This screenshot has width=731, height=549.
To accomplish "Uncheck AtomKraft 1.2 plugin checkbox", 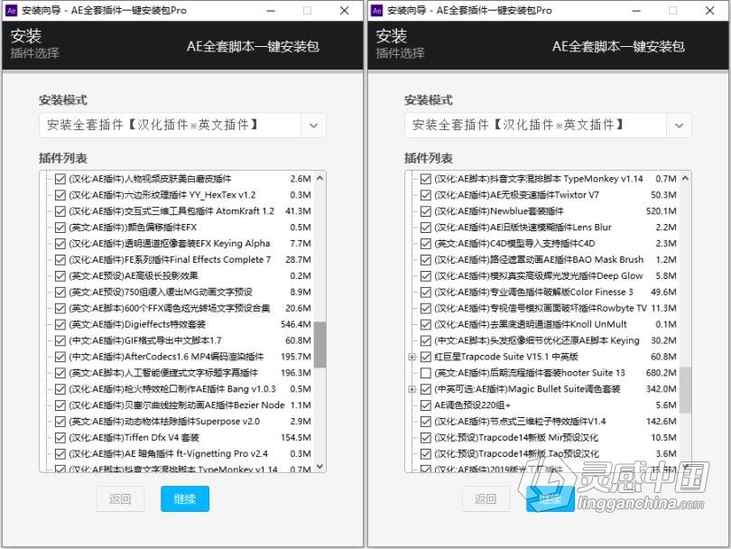I will click(x=60, y=211).
